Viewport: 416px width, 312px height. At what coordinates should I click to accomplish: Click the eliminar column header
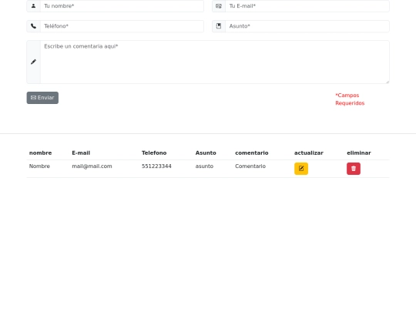click(x=359, y=153)
